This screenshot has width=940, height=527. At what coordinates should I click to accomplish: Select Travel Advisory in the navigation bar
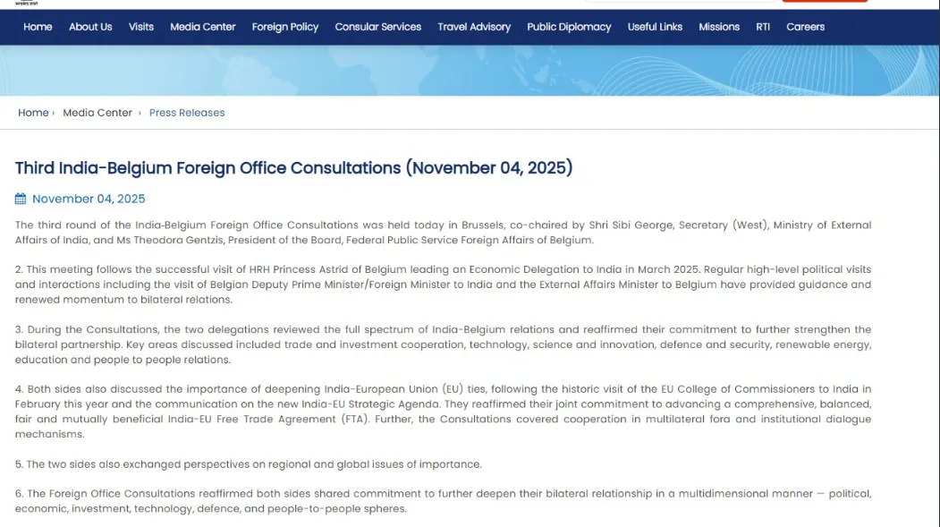click(x=474, y=27)
